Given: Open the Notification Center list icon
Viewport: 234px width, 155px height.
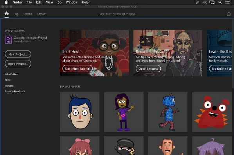Looking at the screenshot, I should click(x=227, y=2).
